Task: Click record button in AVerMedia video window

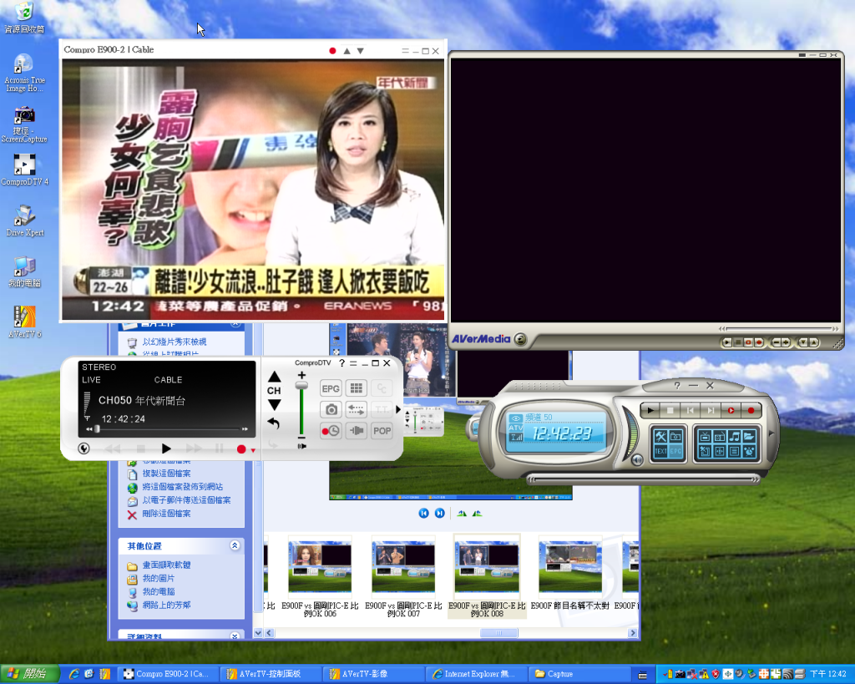Action: [x=758, y=342]
